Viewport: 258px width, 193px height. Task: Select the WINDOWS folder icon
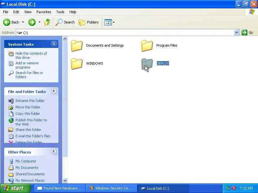(77, 64)
